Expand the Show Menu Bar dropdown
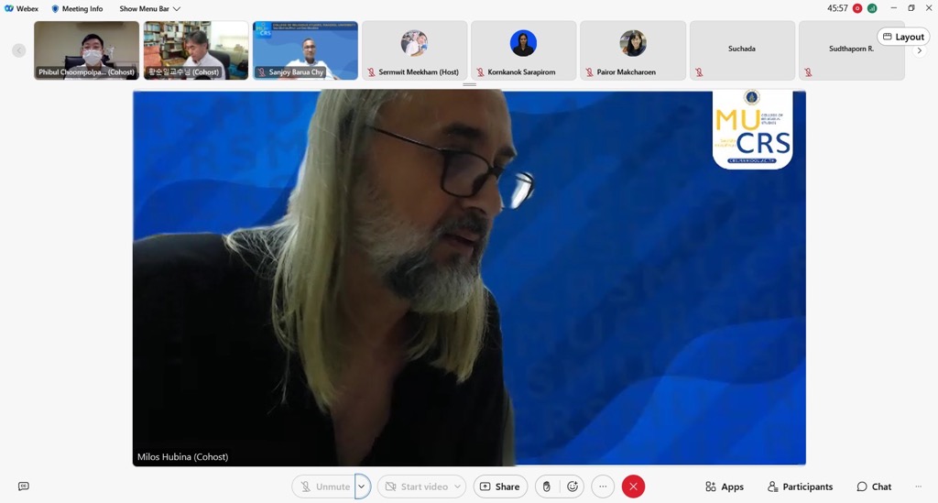This screenshot has width=938, height=503. tap(149, 8)
